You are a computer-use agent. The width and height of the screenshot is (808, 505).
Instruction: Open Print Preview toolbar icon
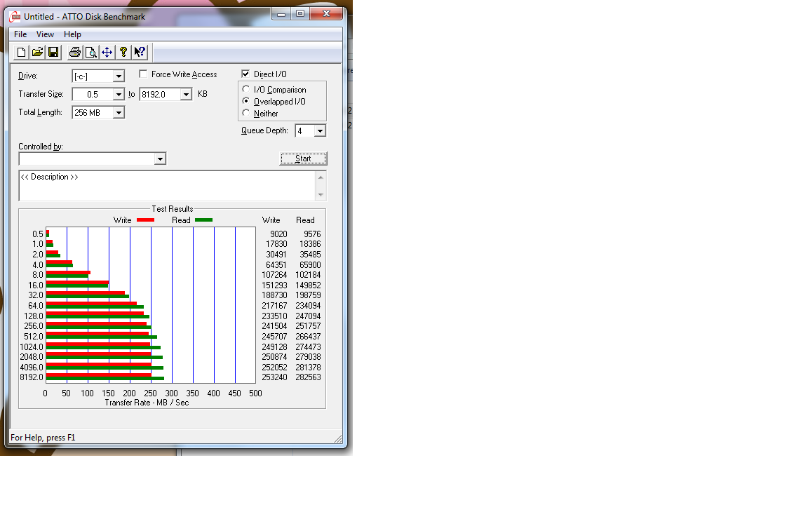click(x=90, y=52)
